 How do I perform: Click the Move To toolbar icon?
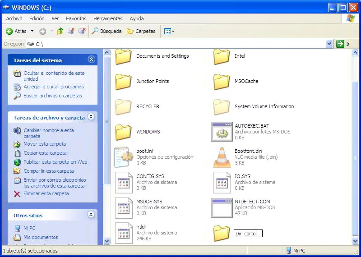click(71, 31)
